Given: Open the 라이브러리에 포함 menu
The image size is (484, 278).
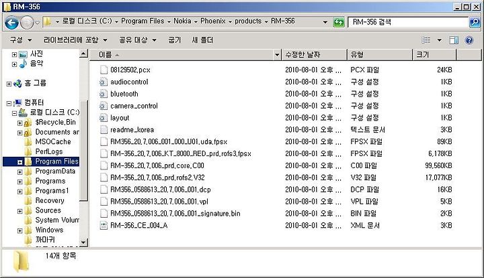Looking at the screenshot, I should pos(75,40).
